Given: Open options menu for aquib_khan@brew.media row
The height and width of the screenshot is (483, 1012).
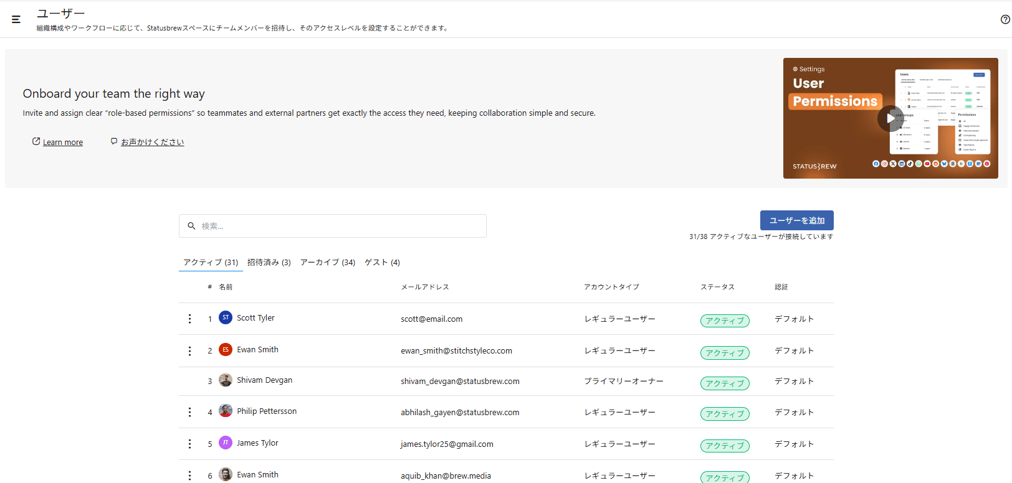Looking at the screenshot, I should point(189,476).
